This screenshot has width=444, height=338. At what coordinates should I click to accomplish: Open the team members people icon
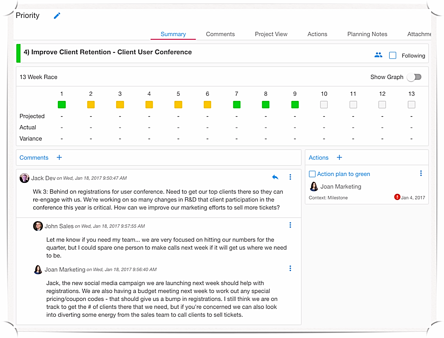click(x=378, y=55)
